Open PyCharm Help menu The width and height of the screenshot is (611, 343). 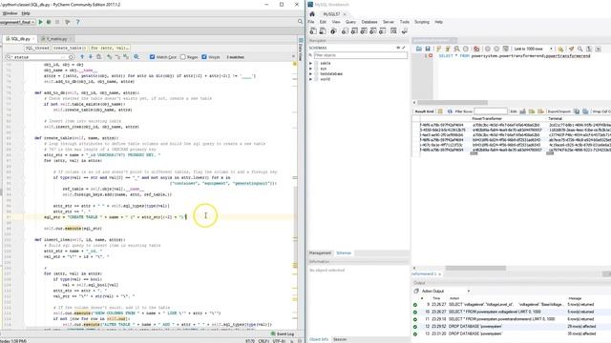point(26,13)
